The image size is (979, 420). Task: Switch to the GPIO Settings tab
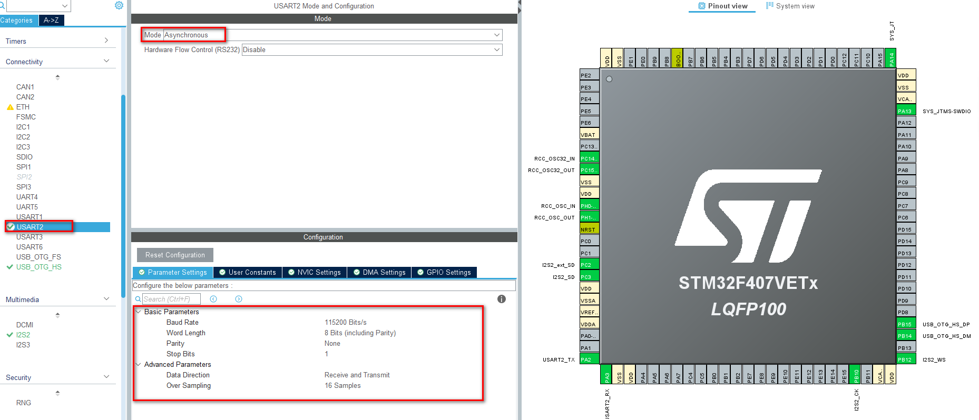pyautogui.click(x=444, y=272)
